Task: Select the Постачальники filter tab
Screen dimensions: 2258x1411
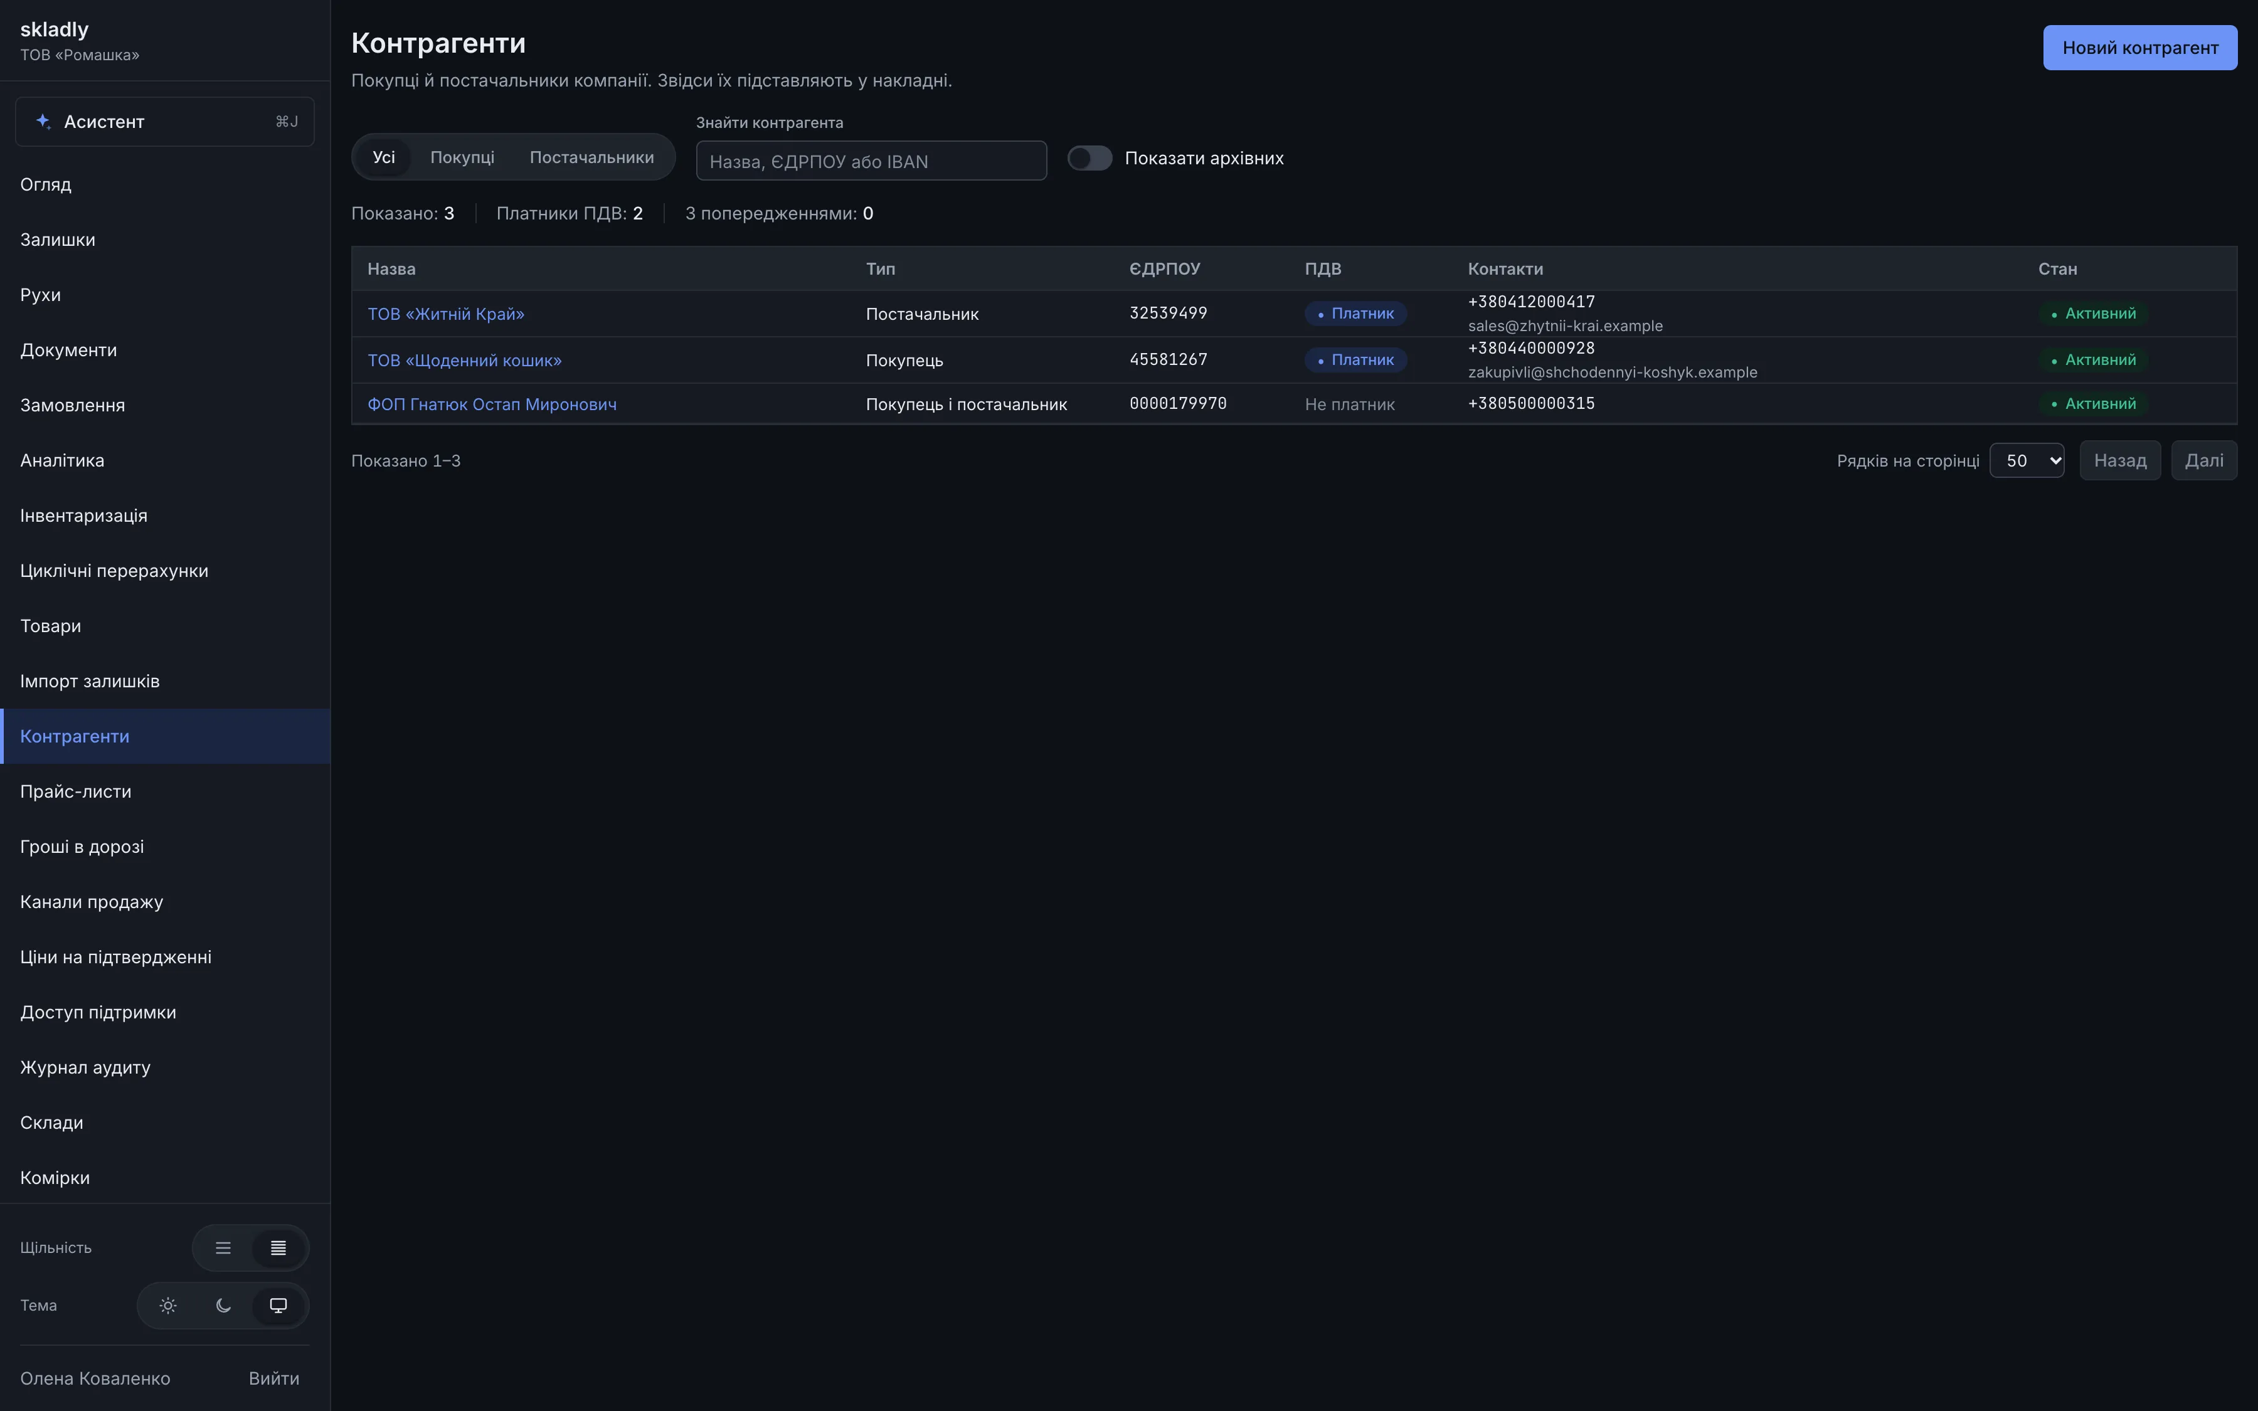Action: tap(591, 157)
